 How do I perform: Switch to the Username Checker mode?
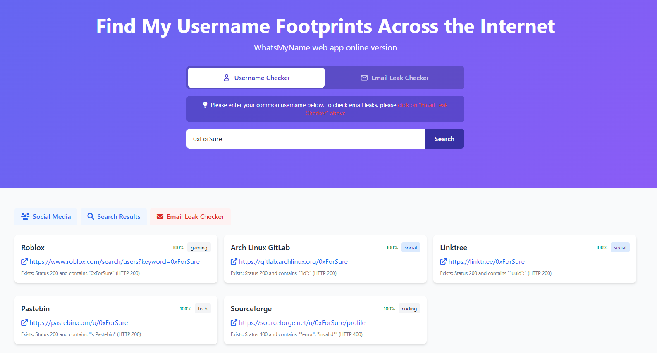click(256, 78)
